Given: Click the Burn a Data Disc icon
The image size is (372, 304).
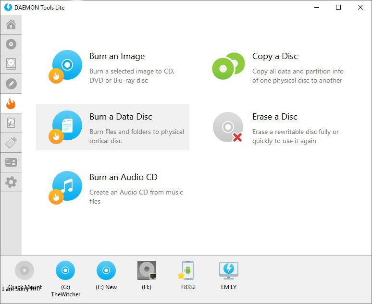Looking at the screenshot, I should pos(65,127).
